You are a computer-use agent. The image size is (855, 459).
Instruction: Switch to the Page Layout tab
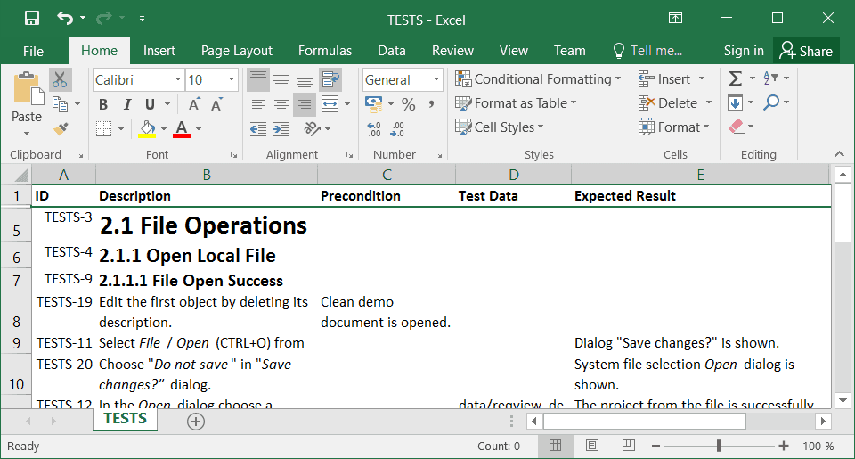click(236, 51)
